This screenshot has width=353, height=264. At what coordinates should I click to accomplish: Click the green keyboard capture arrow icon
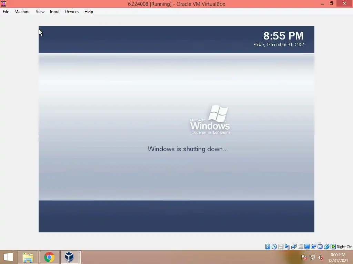[333, 247]
